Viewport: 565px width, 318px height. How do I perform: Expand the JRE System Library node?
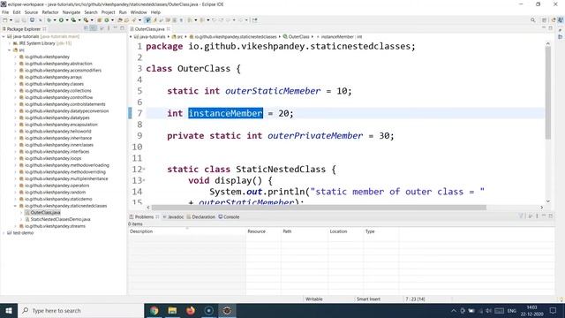click(10, 43)
